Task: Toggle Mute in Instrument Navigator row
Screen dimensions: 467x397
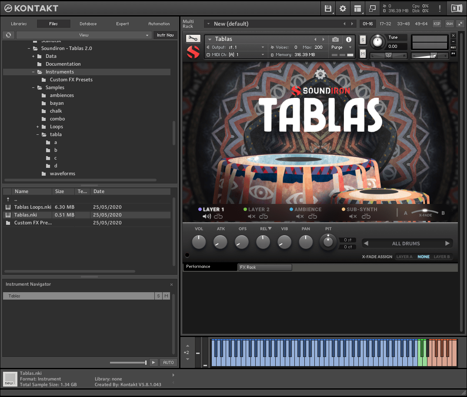Action: coord(166,296)
